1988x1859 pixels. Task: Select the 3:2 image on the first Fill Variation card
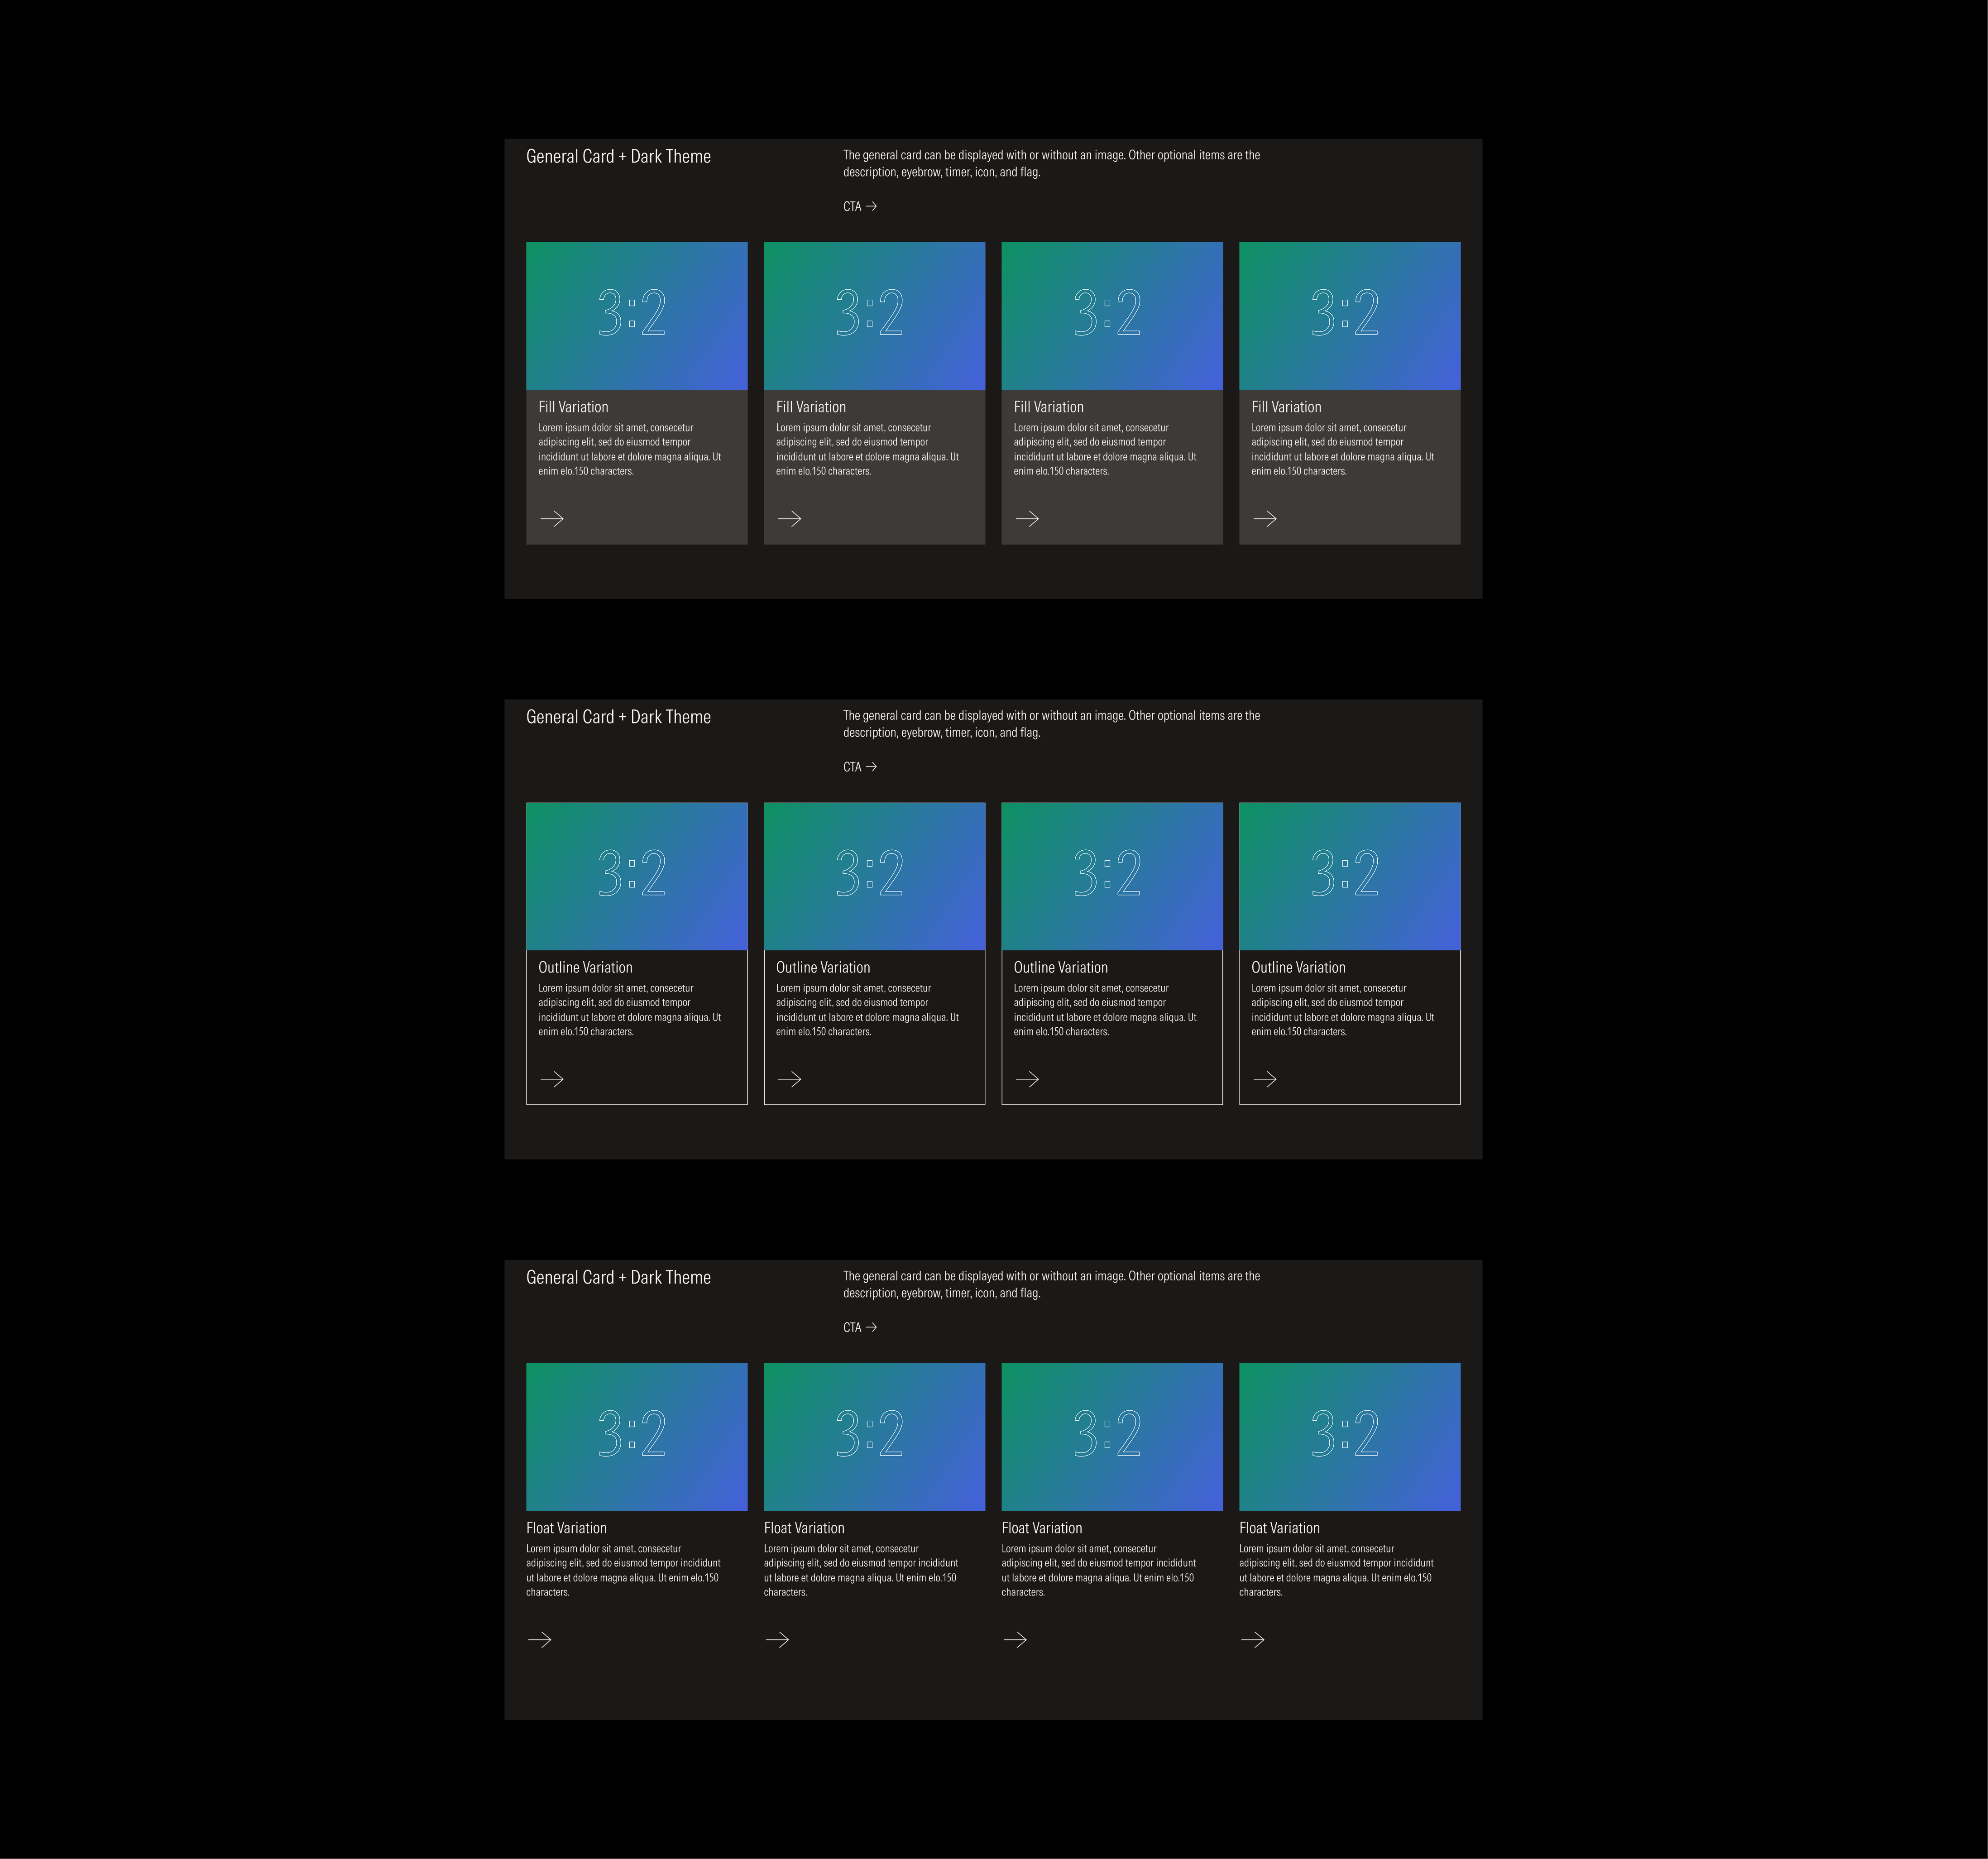point(636,314)
